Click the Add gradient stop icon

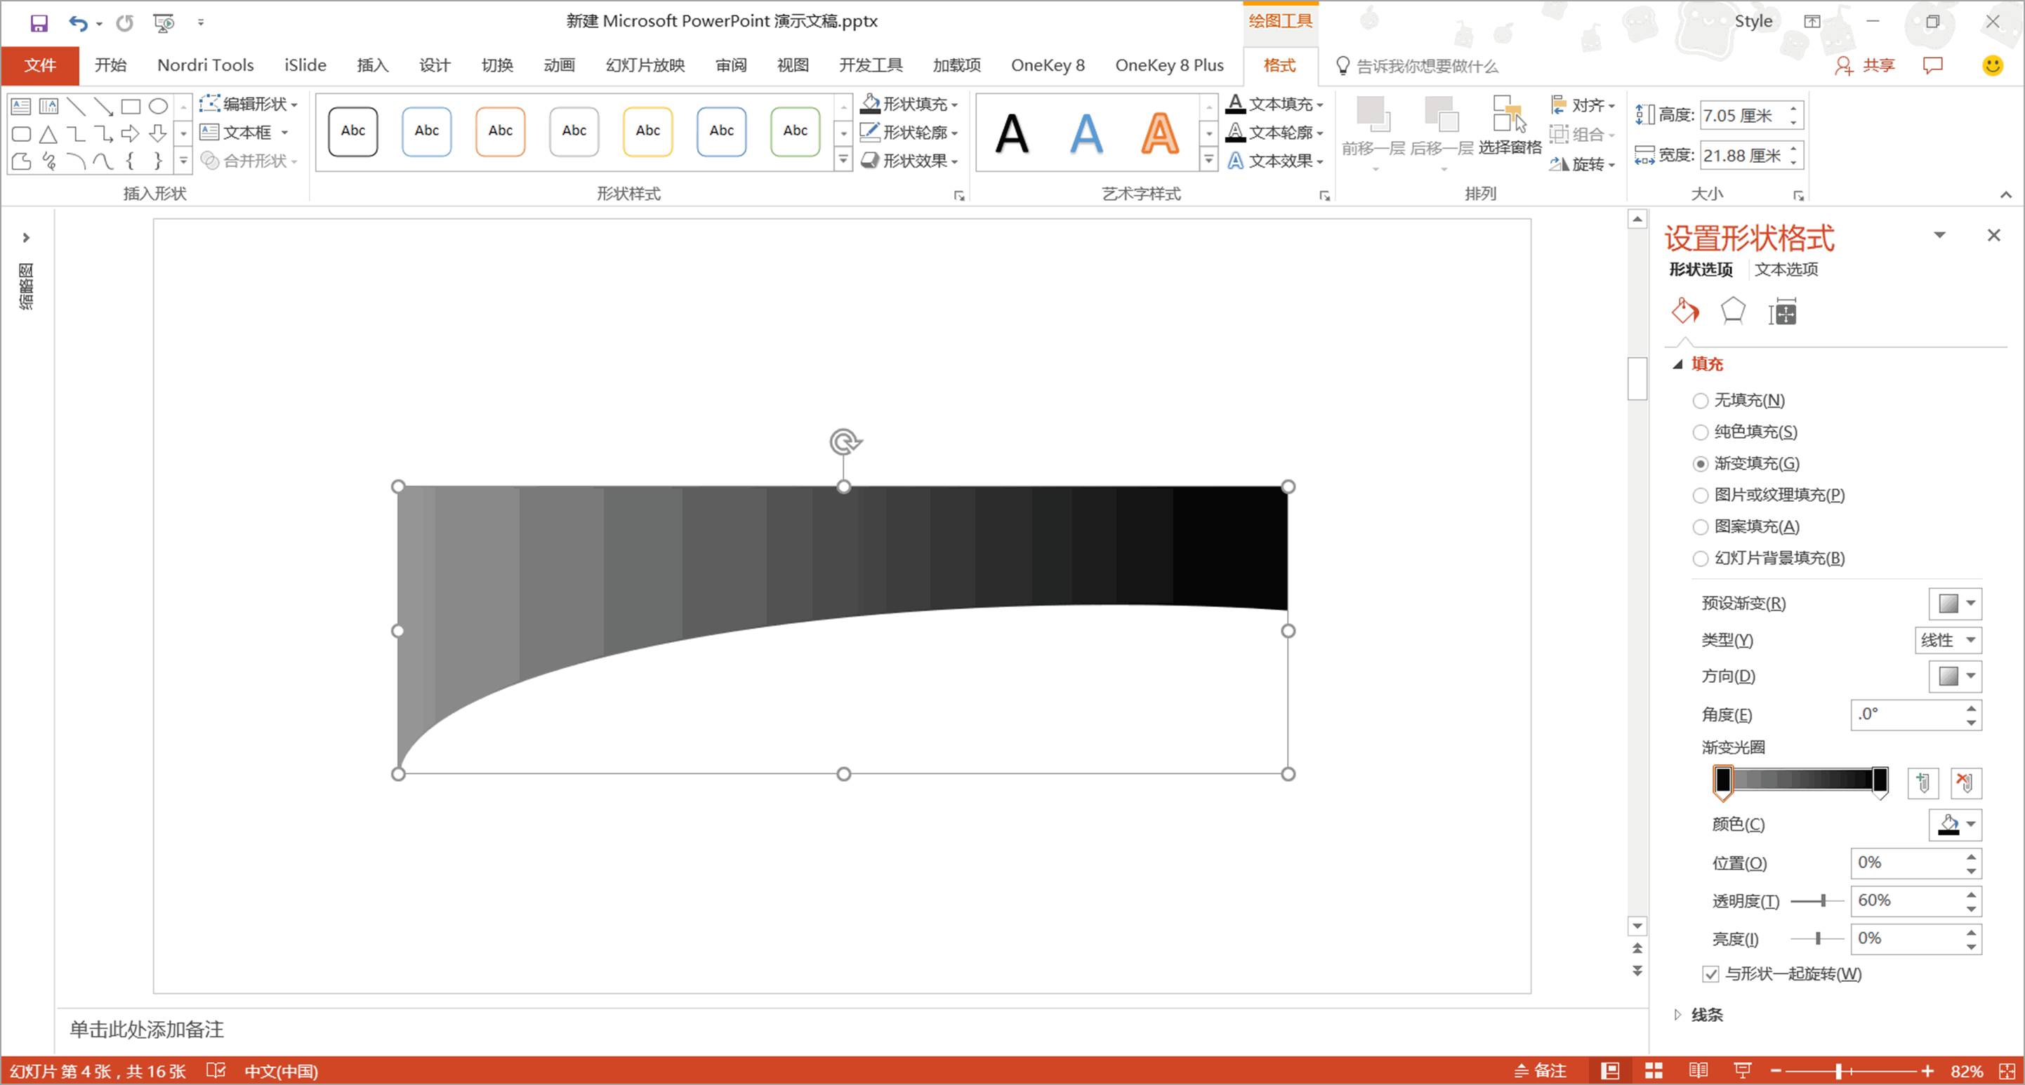pos(1922,783)
